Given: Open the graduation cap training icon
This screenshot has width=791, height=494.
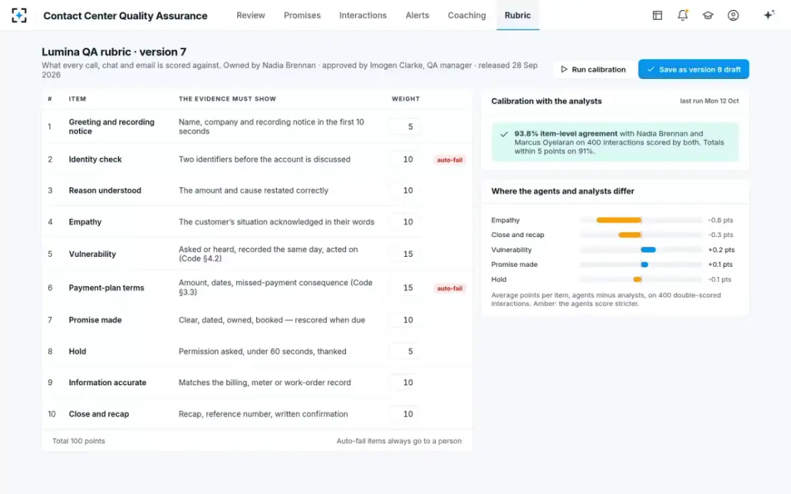Looking at the screenshot, I should [708, 15].
